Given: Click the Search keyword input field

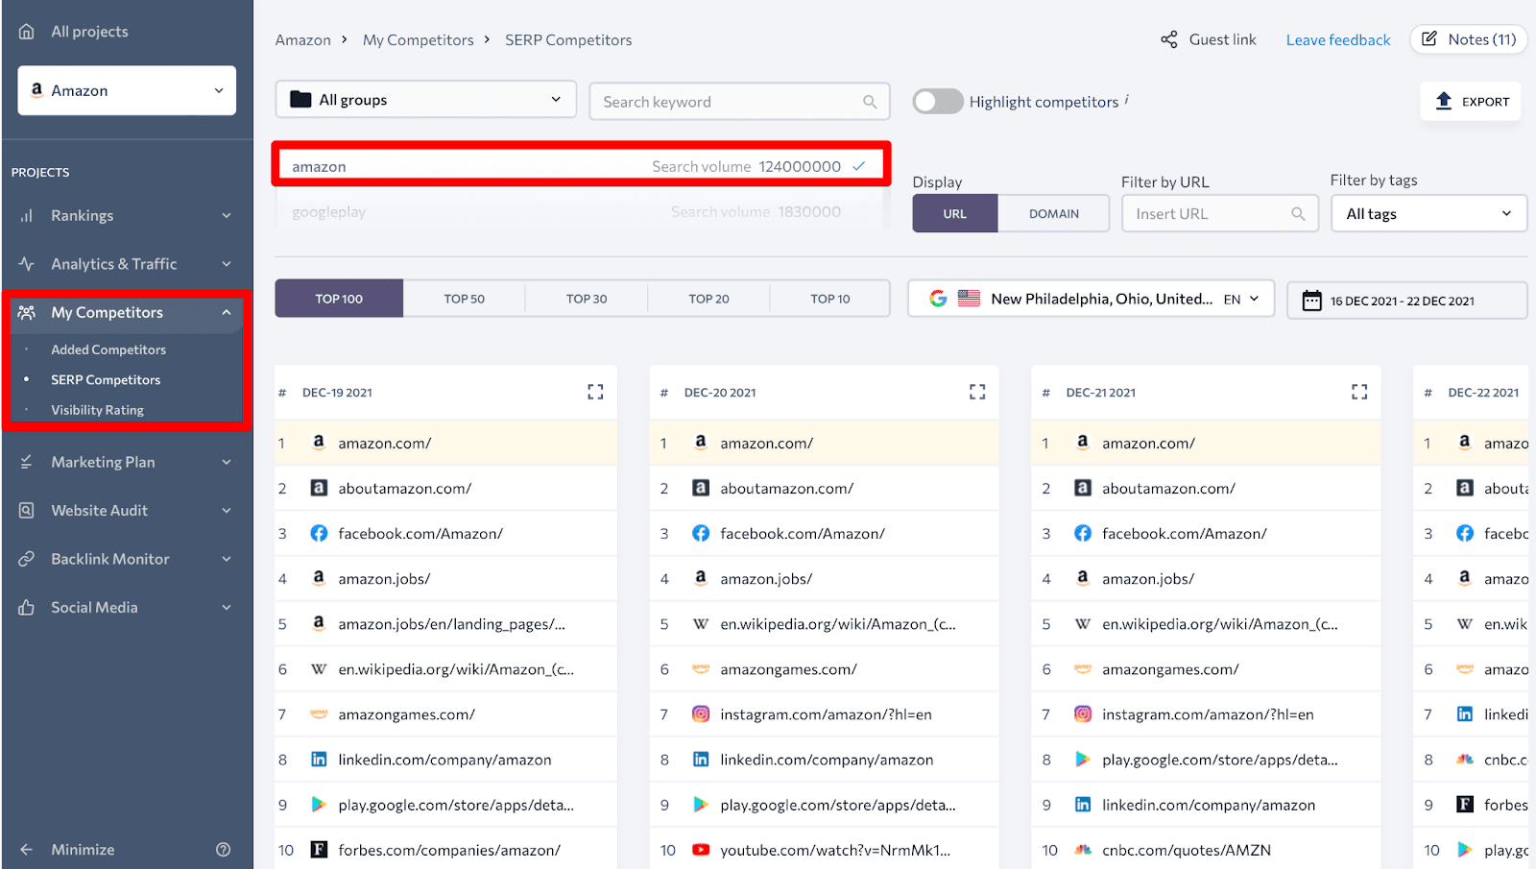Looking at the screenshot, I should click(739, 102).
